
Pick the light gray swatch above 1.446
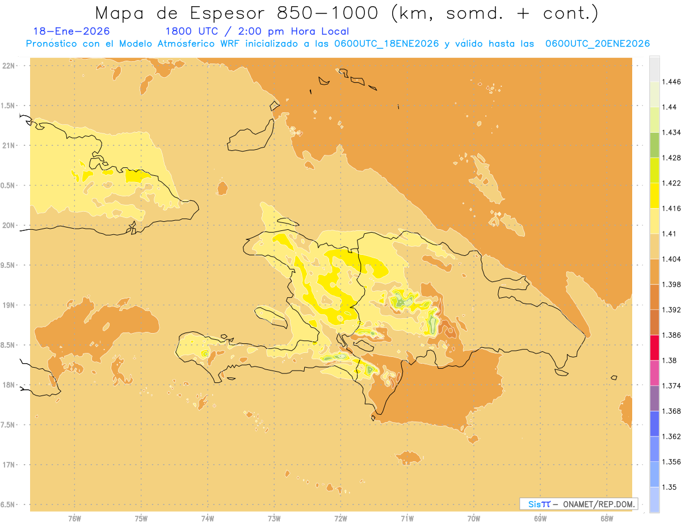tap(654, 69)
